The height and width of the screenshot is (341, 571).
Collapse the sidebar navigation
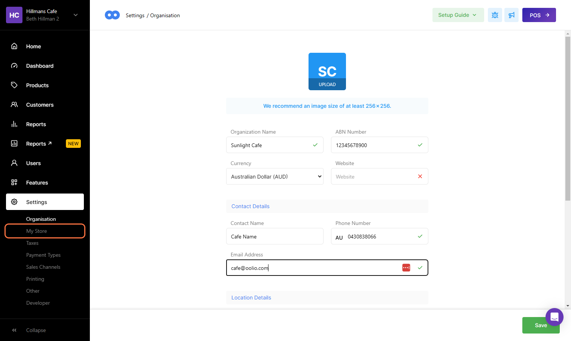(x=36, y=330)
